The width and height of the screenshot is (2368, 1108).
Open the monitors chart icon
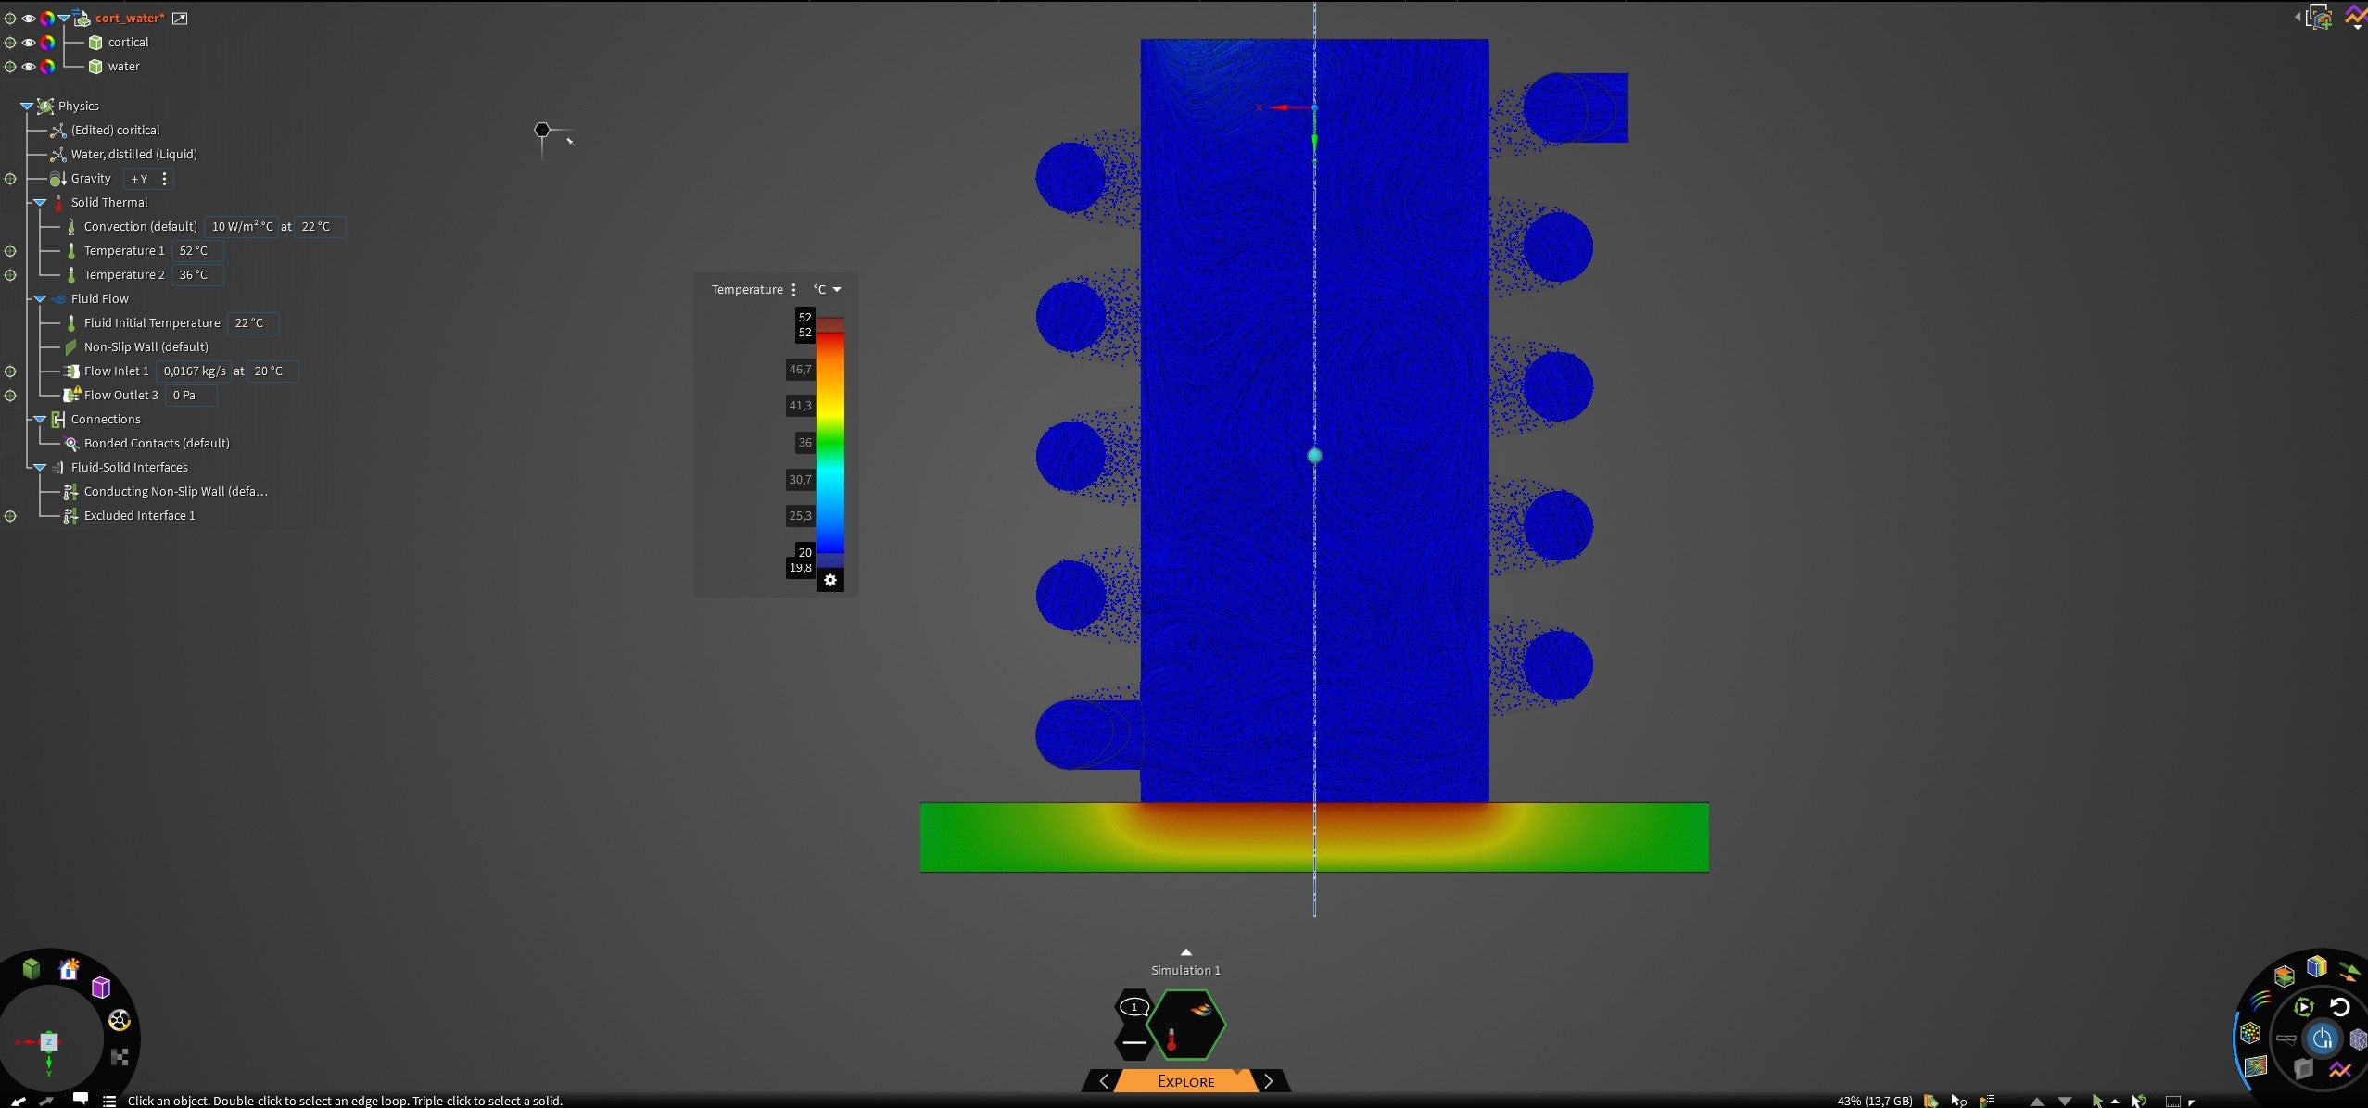tap(2340, 1071)
